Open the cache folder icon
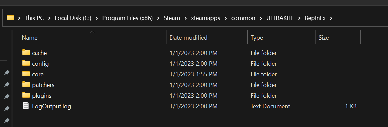The image size is (388, 127). (x=26, y=53)
